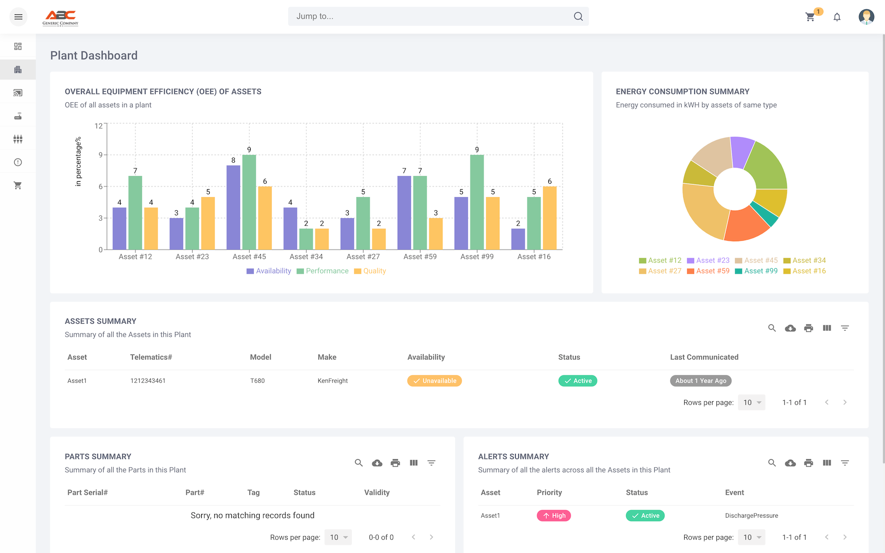Screen dimensions: 885x553
Task: Filter the Parts Summary table
Action: point(431,463)
